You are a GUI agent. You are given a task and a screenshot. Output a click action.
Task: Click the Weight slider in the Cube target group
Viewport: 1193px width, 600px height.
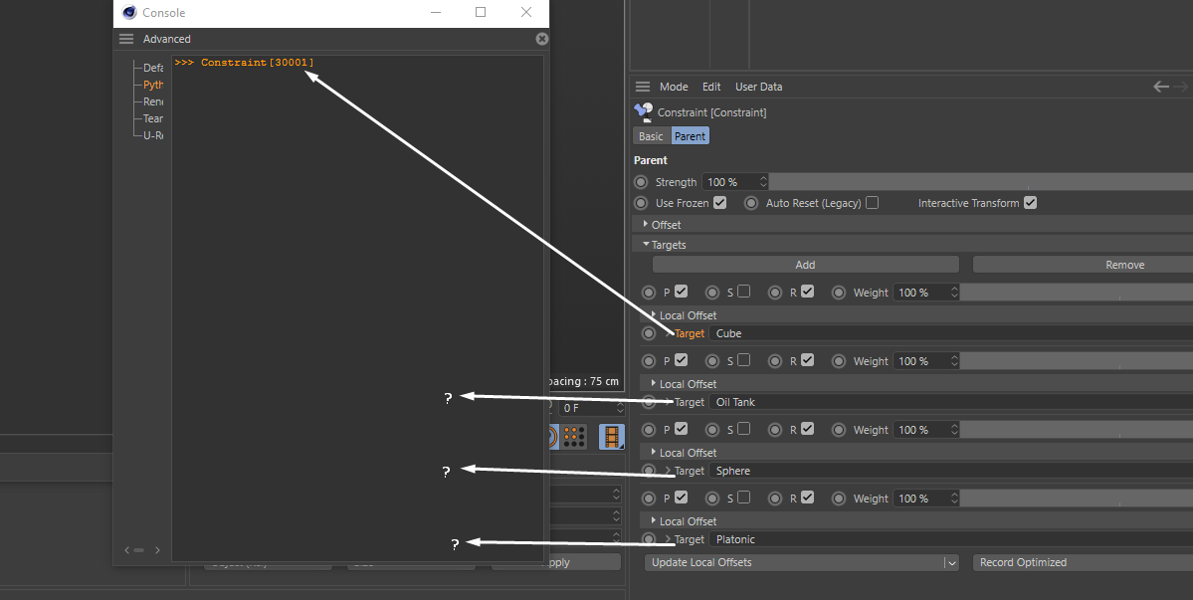[1077, 292]
